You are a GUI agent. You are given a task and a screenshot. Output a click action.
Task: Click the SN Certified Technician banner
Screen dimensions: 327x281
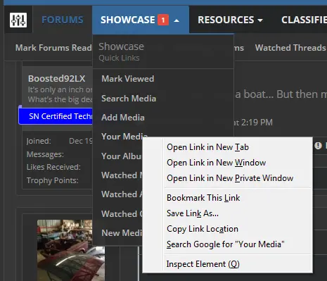click(x=56, y=116)
